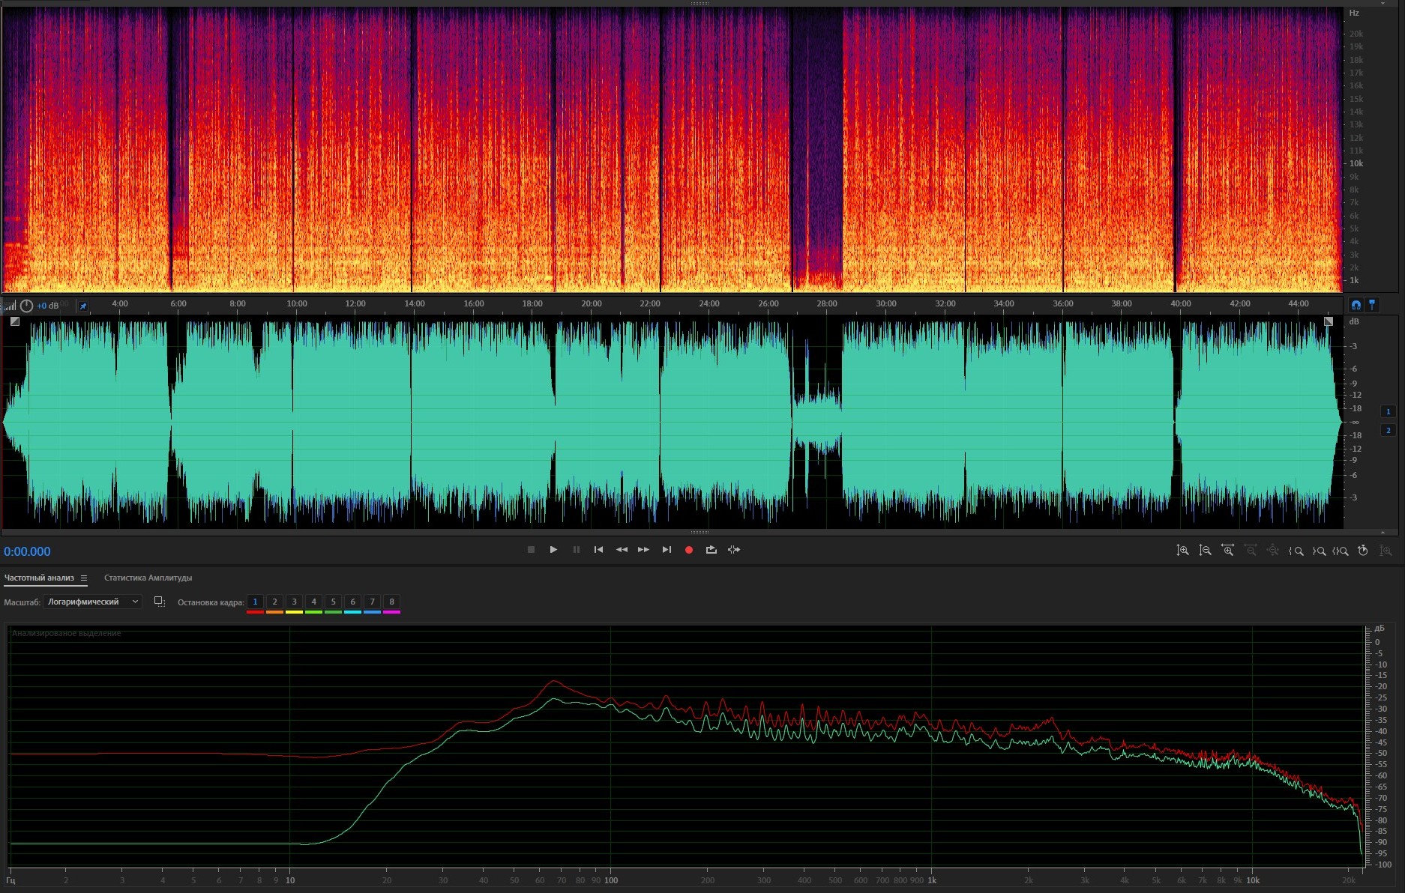Zoom to in point icon
The image size is (1405, 893).
(1296, 551)
